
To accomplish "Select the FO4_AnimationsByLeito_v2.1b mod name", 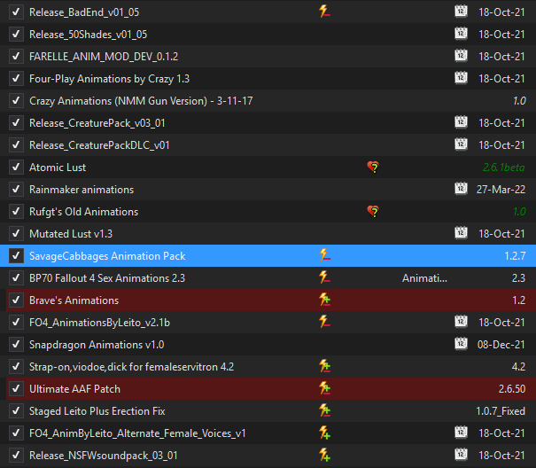I will 99,323.
